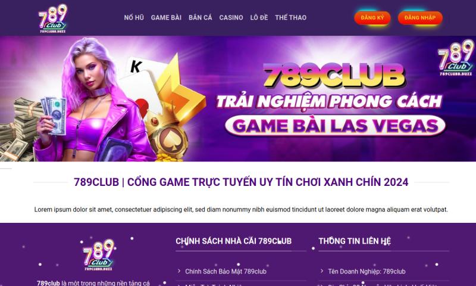Viewport: 476px width, 286px height.
Task: Click the ĐĂNG KÝ register button
Action: pyautogui.click(x=372, y=18)
